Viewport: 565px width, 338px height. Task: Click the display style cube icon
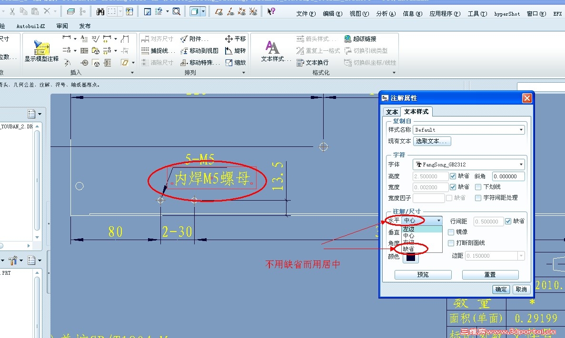[x=195, y=11]
